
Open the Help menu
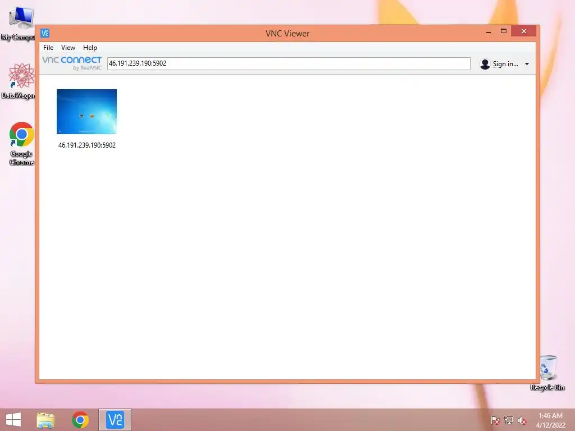[90, 48]
